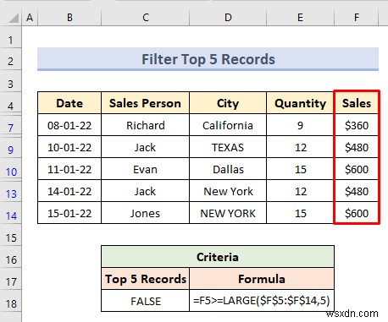The width and height of the screenshot is (388, 322).
Task: Select quantity 15 in Jones row
Action: tap(300, 213)
